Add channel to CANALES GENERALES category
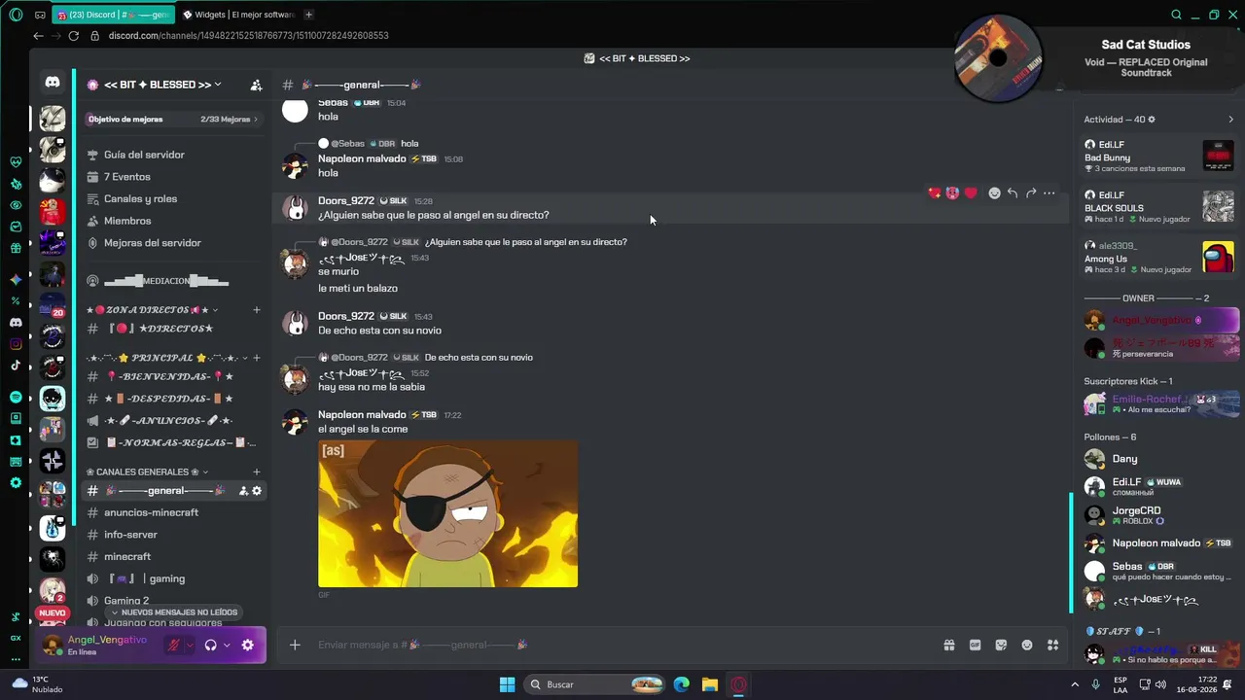The width and height of the screenshot is (1245, 700). pyautogui.click(x=257, y=472)
